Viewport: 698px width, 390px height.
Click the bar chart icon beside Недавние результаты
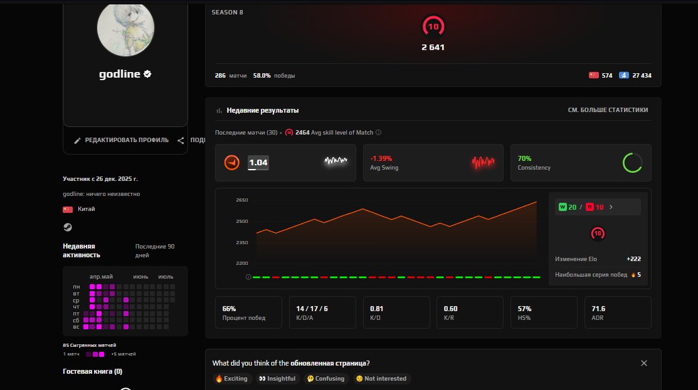click(x=219, y=111)
